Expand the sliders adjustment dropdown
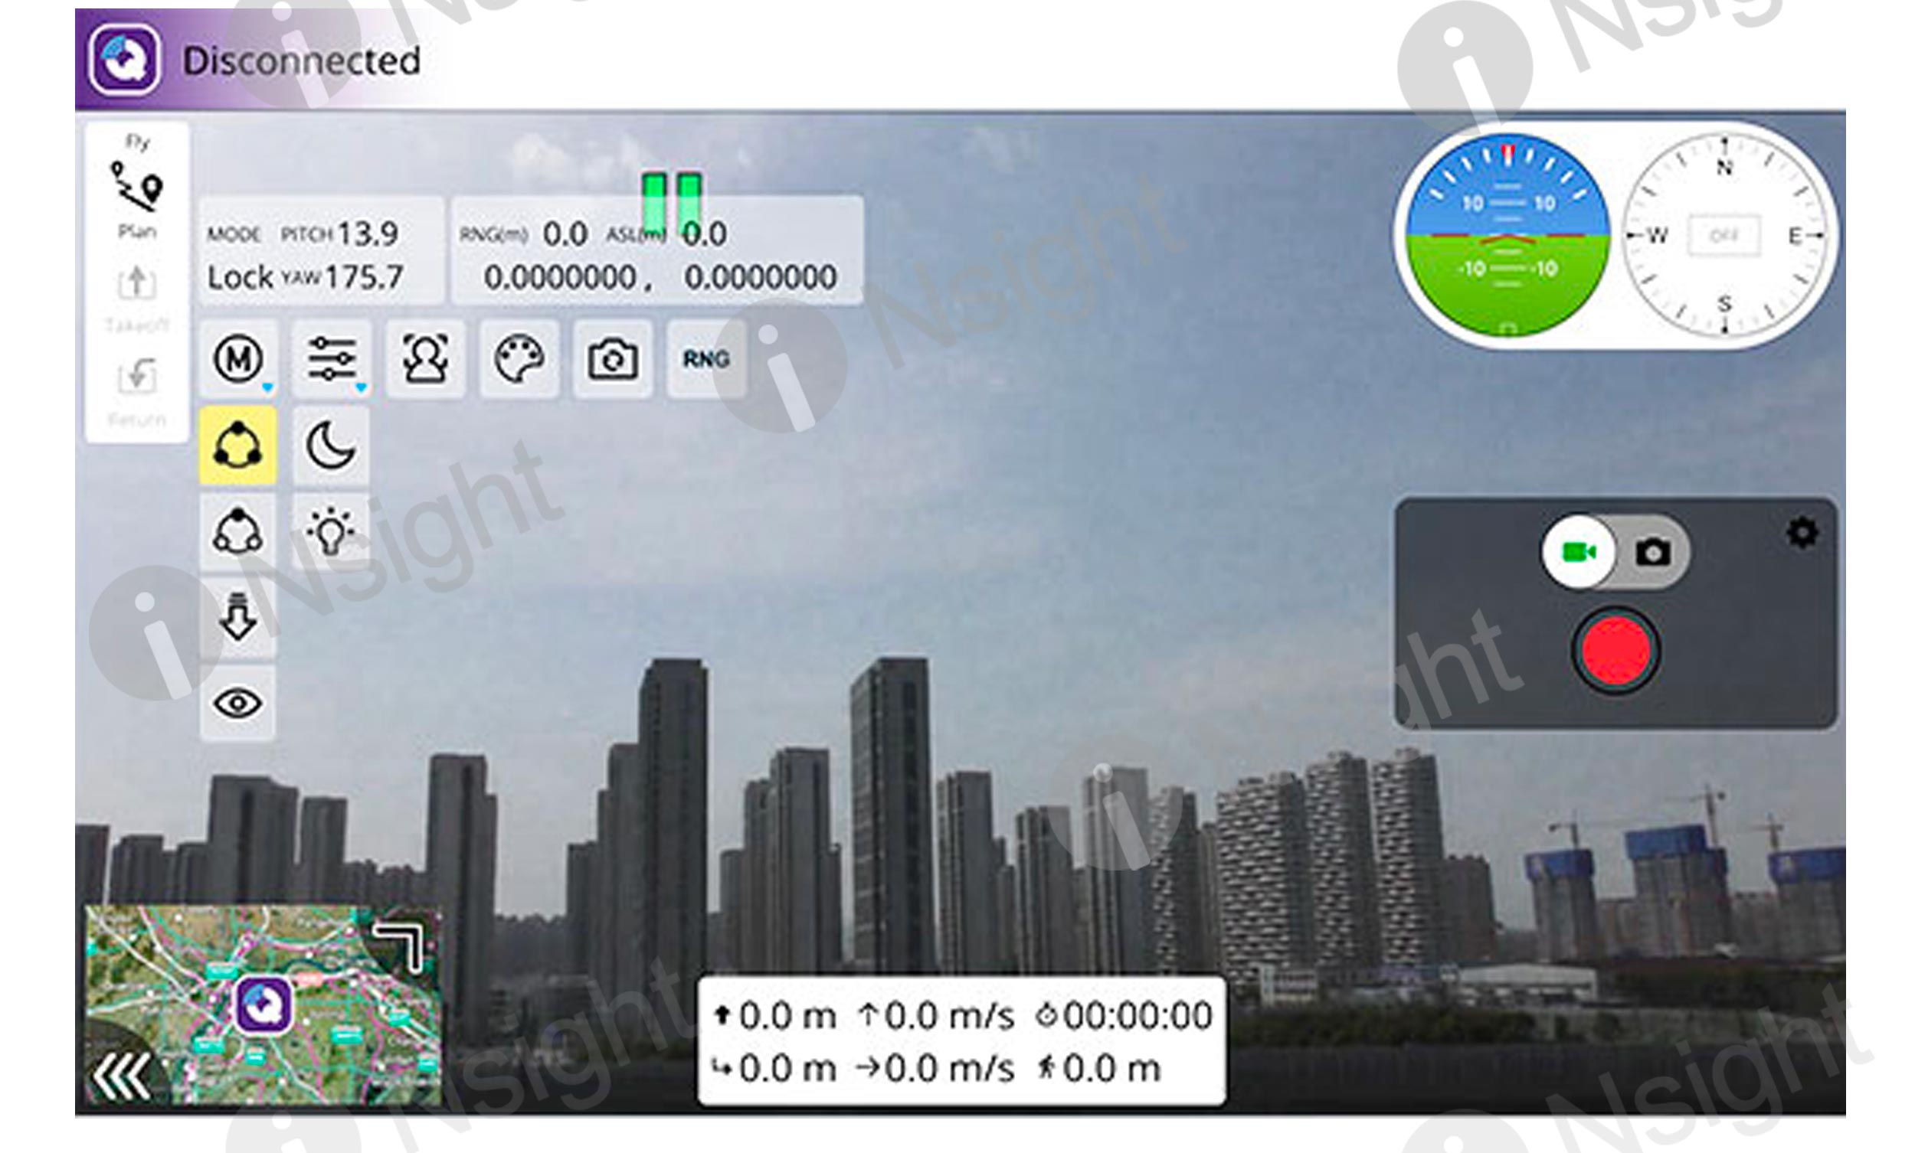Viewport: 1915px width, 1153px height. (x=332, y=359)
